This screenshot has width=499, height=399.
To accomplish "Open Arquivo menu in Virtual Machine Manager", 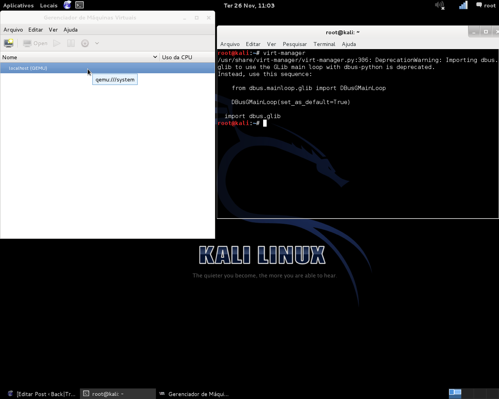I will pos(13,30).
